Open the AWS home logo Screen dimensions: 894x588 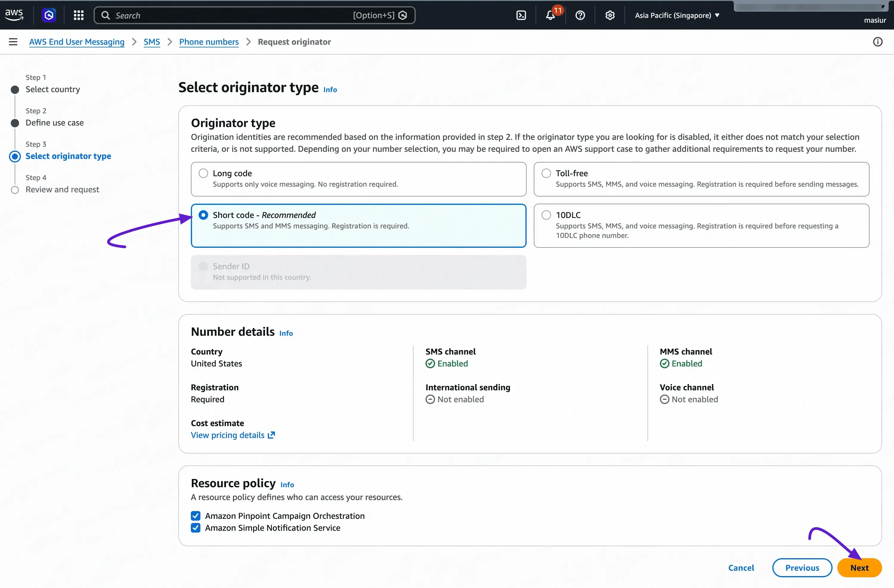(x=14, y=15)
